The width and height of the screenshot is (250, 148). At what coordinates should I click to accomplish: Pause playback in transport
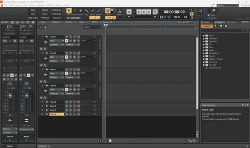pos(144,12)
